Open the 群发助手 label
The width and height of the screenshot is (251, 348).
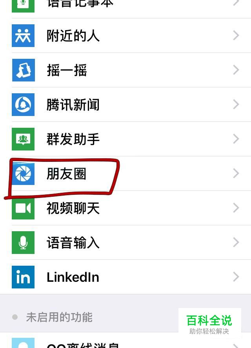(73, 139)
